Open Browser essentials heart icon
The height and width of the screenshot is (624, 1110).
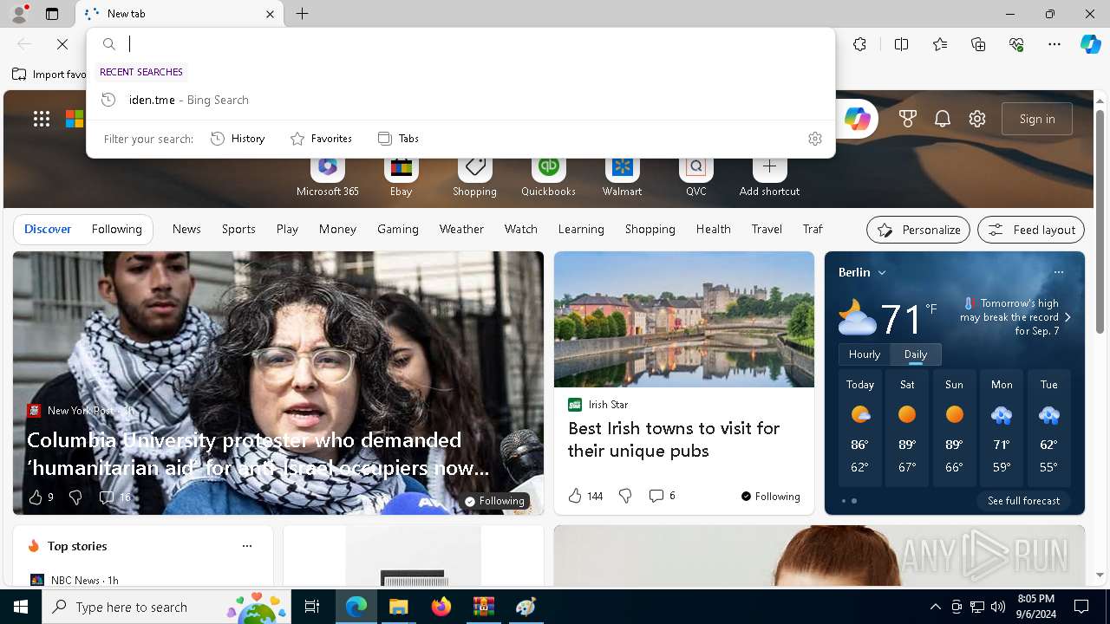point(1016,44)
